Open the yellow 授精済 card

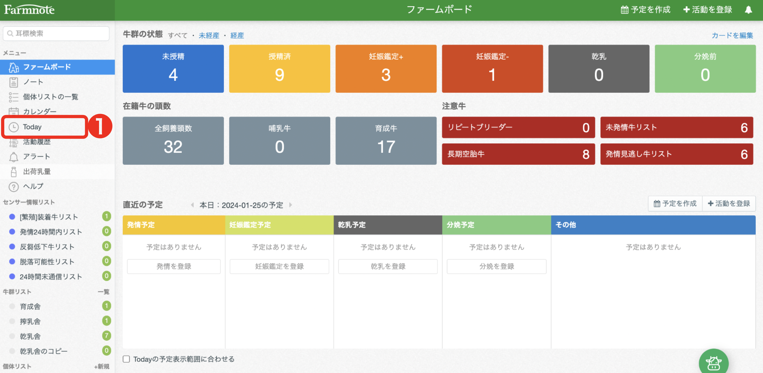[x=280, y=69]
